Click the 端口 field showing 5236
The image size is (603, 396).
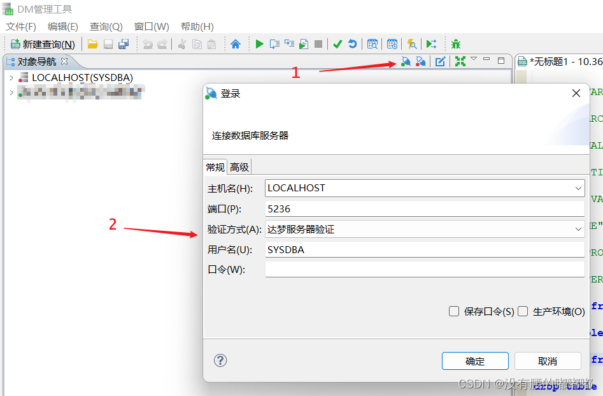point(425,209)
